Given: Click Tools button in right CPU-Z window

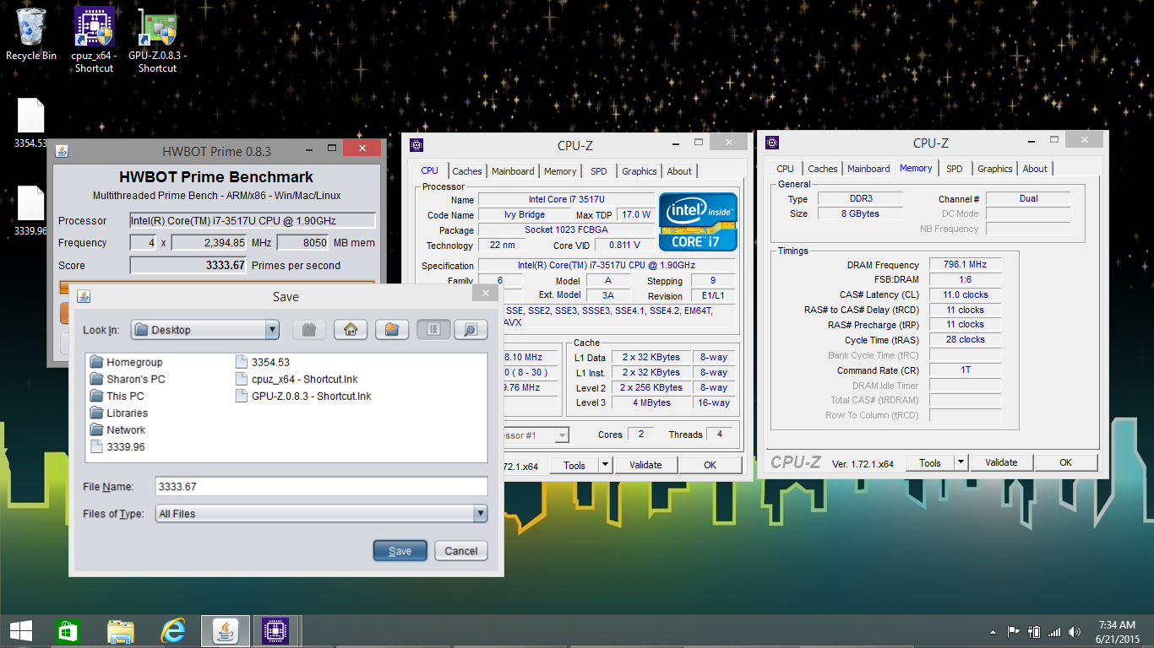Looking at the screenshot, I should pyautogui.click(x=930, y=462).
